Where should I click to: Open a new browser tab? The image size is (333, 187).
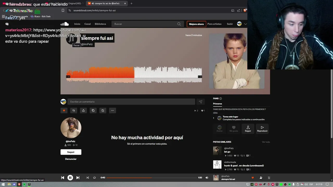tap(131, 3)
